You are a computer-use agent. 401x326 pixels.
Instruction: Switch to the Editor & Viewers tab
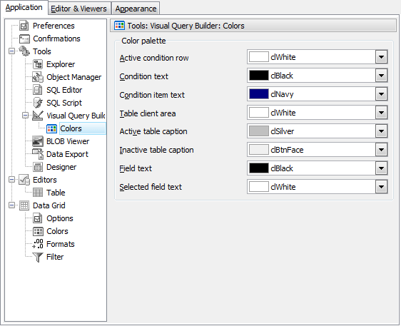pyautogui.click(x=79, y=9)
